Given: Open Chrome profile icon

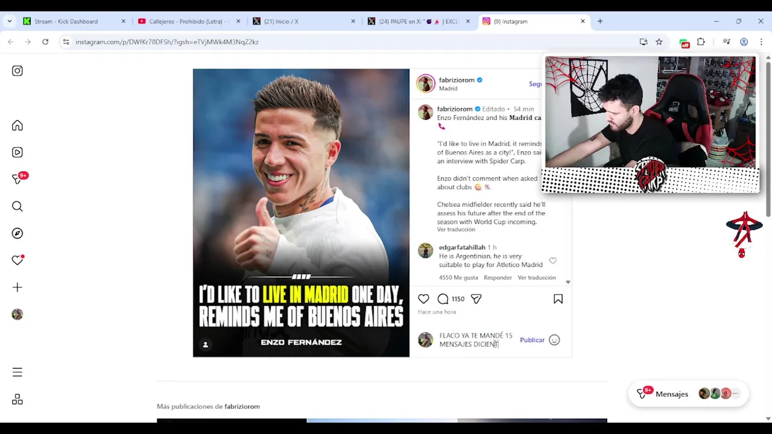Looking at the screenshot, I should click(744, 42).
